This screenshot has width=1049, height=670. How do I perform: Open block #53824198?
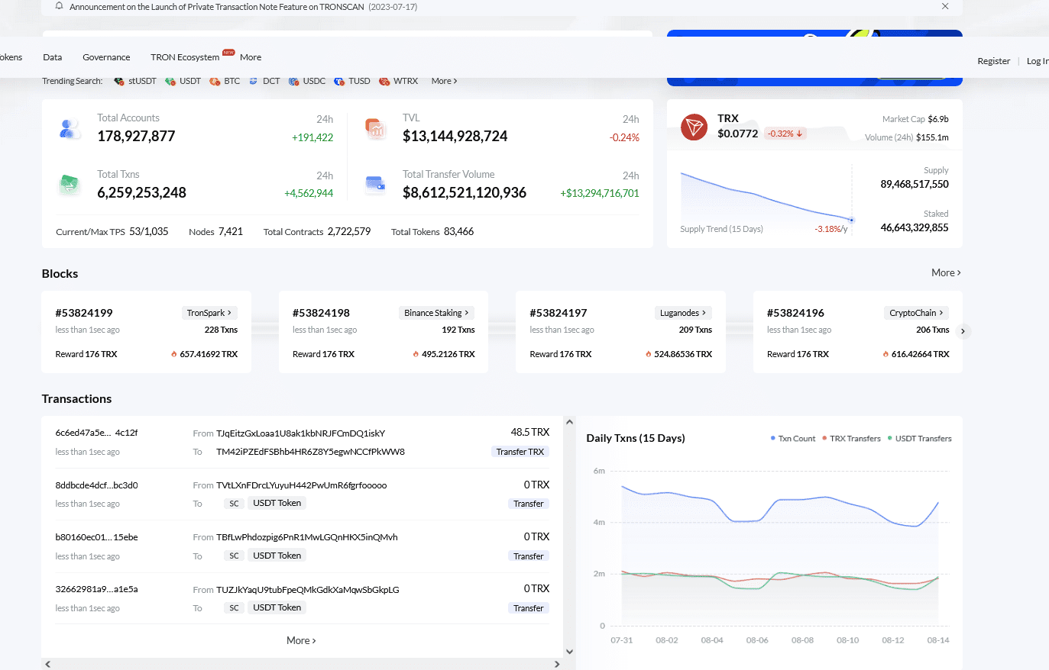(321, 313)
